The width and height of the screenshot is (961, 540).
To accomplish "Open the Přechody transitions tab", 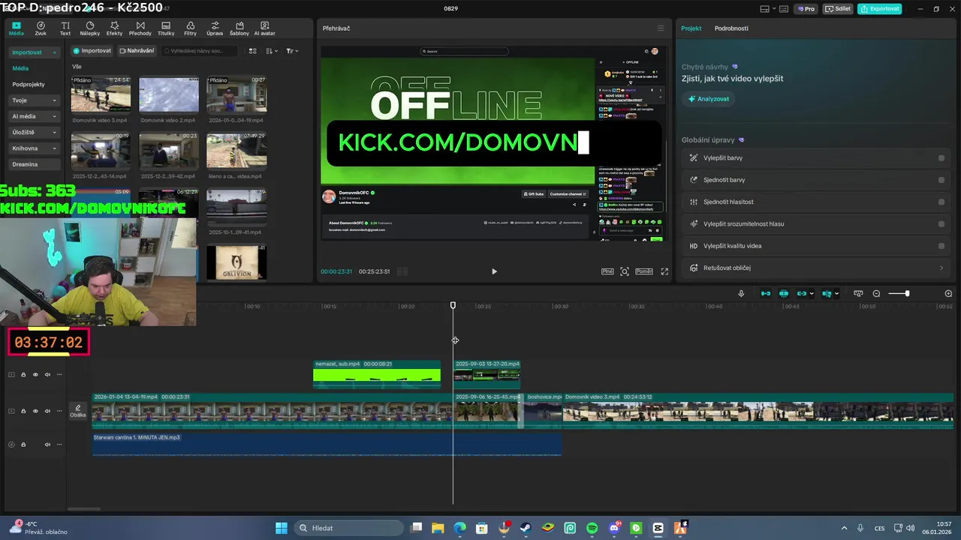I will click(x=140, y=28).
